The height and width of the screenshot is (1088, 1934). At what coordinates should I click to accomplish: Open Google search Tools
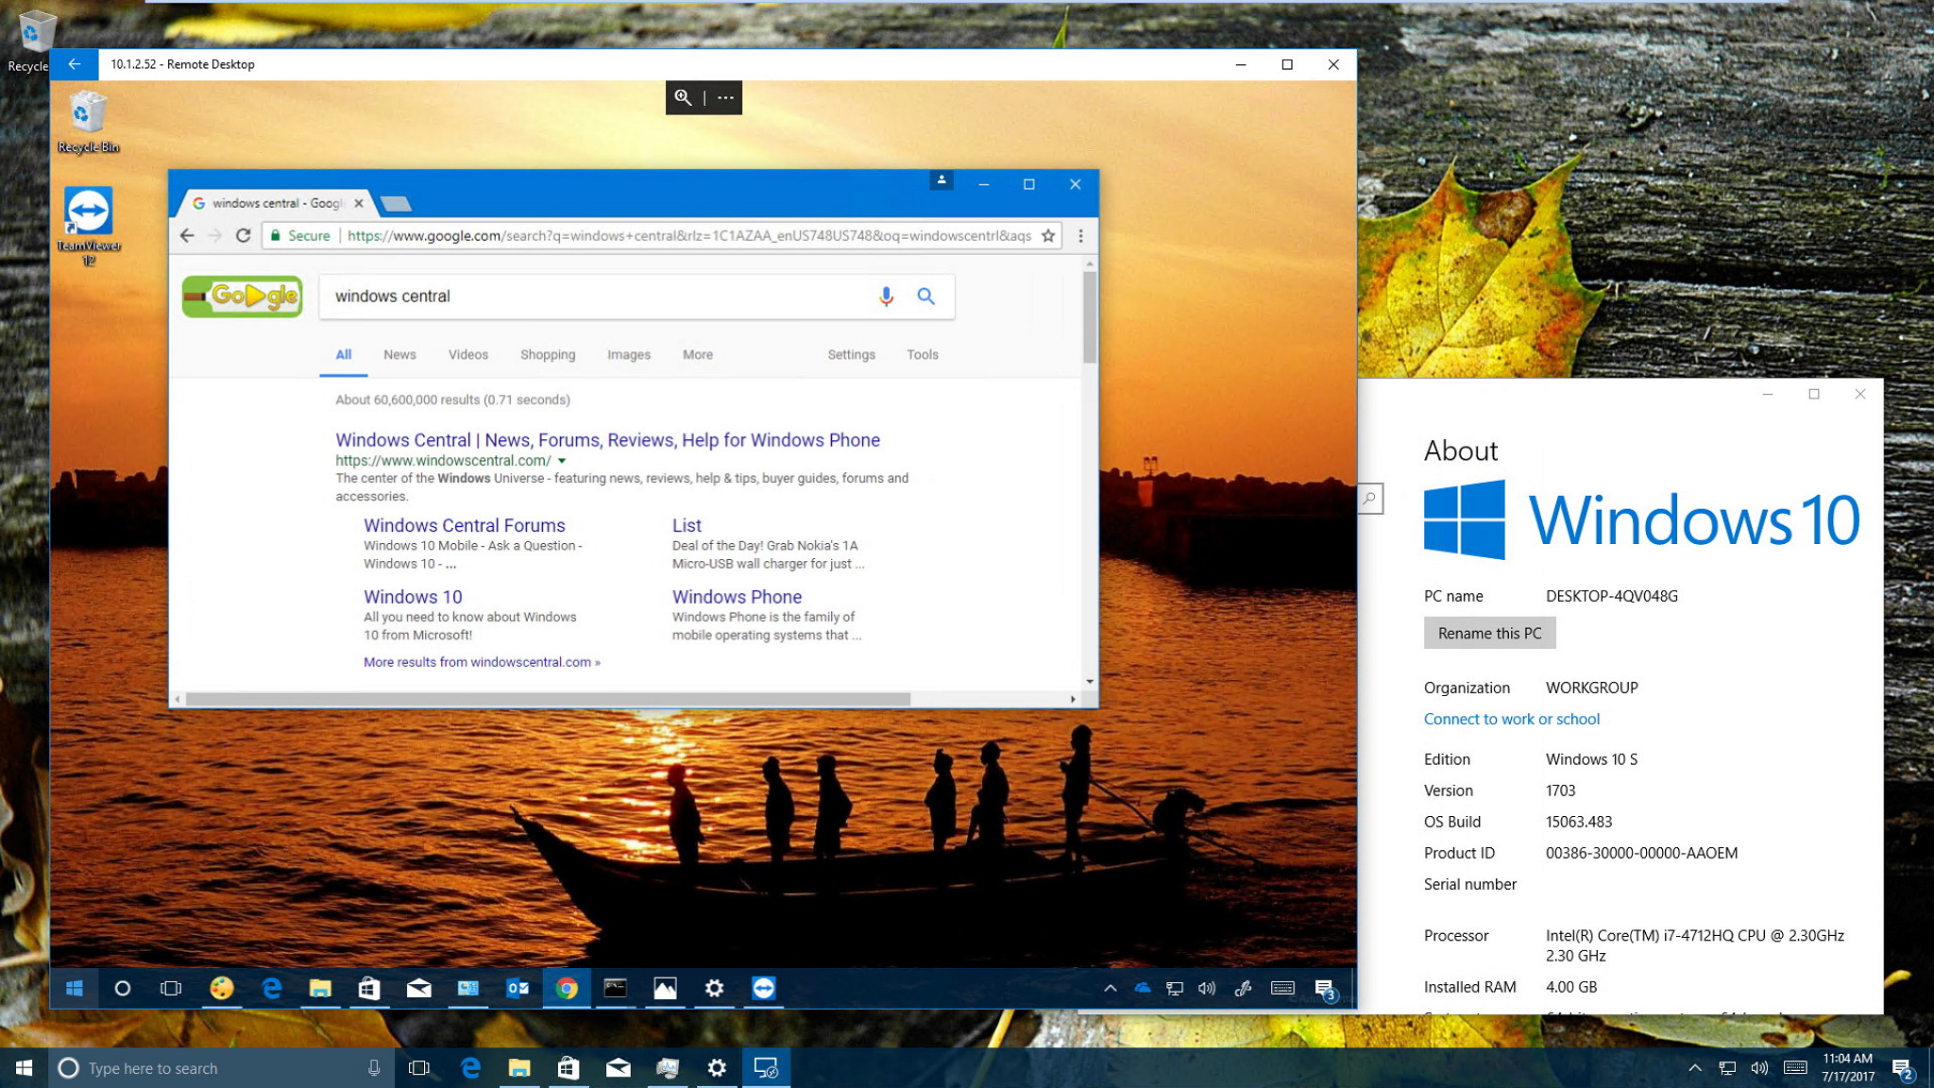(x=923, y=355)
